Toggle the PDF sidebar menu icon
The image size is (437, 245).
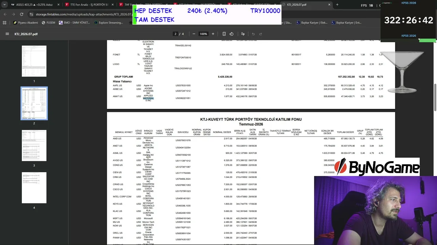pyautogui.click(x=7, y=34)
